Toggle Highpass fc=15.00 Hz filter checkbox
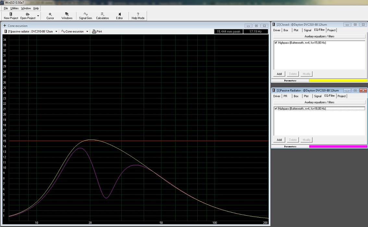 coord(276,43)
